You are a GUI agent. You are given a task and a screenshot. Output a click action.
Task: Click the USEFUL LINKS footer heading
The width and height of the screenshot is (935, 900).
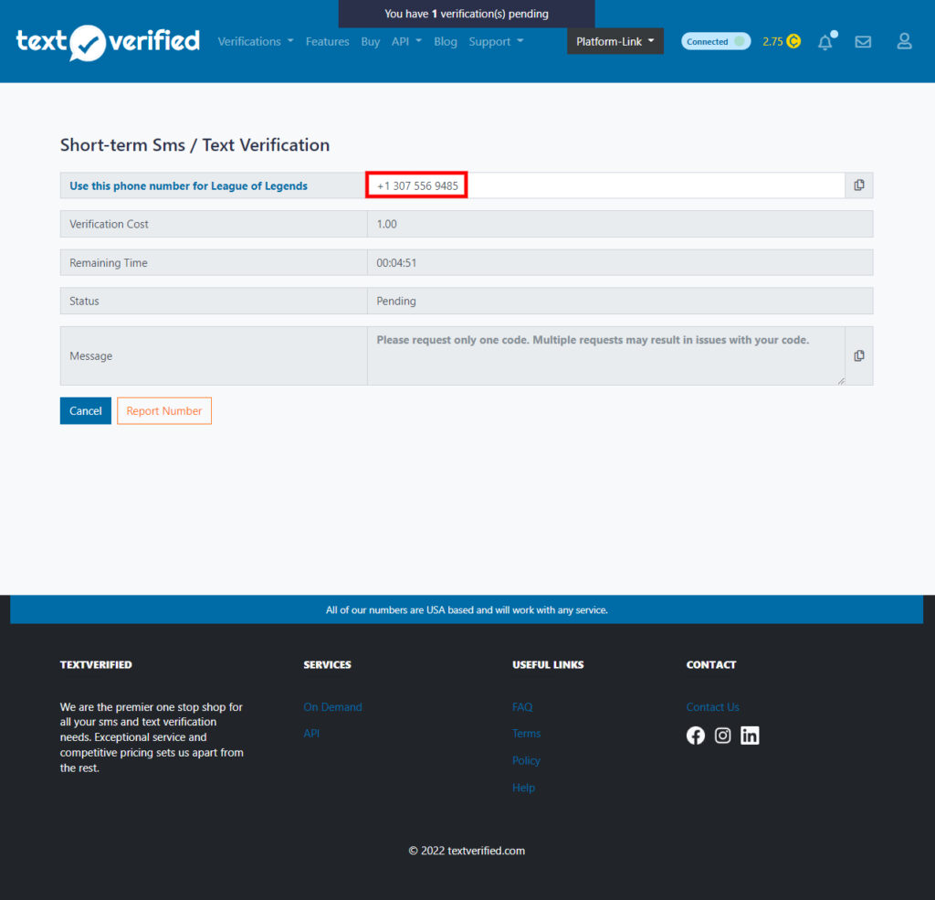548,664
